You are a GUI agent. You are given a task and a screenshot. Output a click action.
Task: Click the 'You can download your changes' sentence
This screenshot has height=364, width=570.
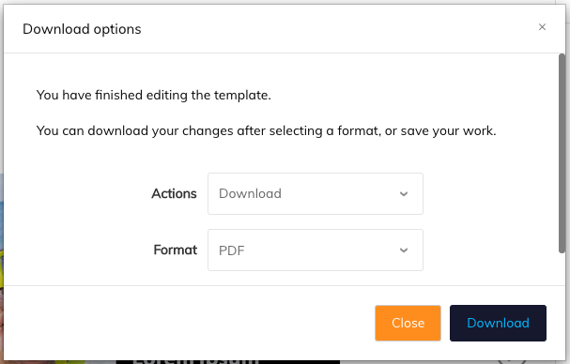(x=266, y=130)
